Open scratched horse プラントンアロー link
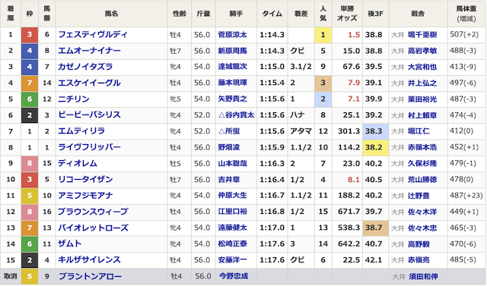This screenshot has height=286, width=487. coord(90,276)
